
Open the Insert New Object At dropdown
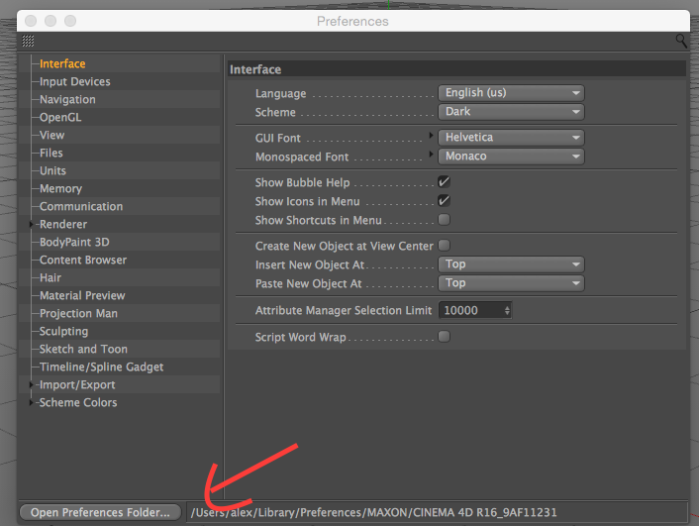tap(511, 264)
